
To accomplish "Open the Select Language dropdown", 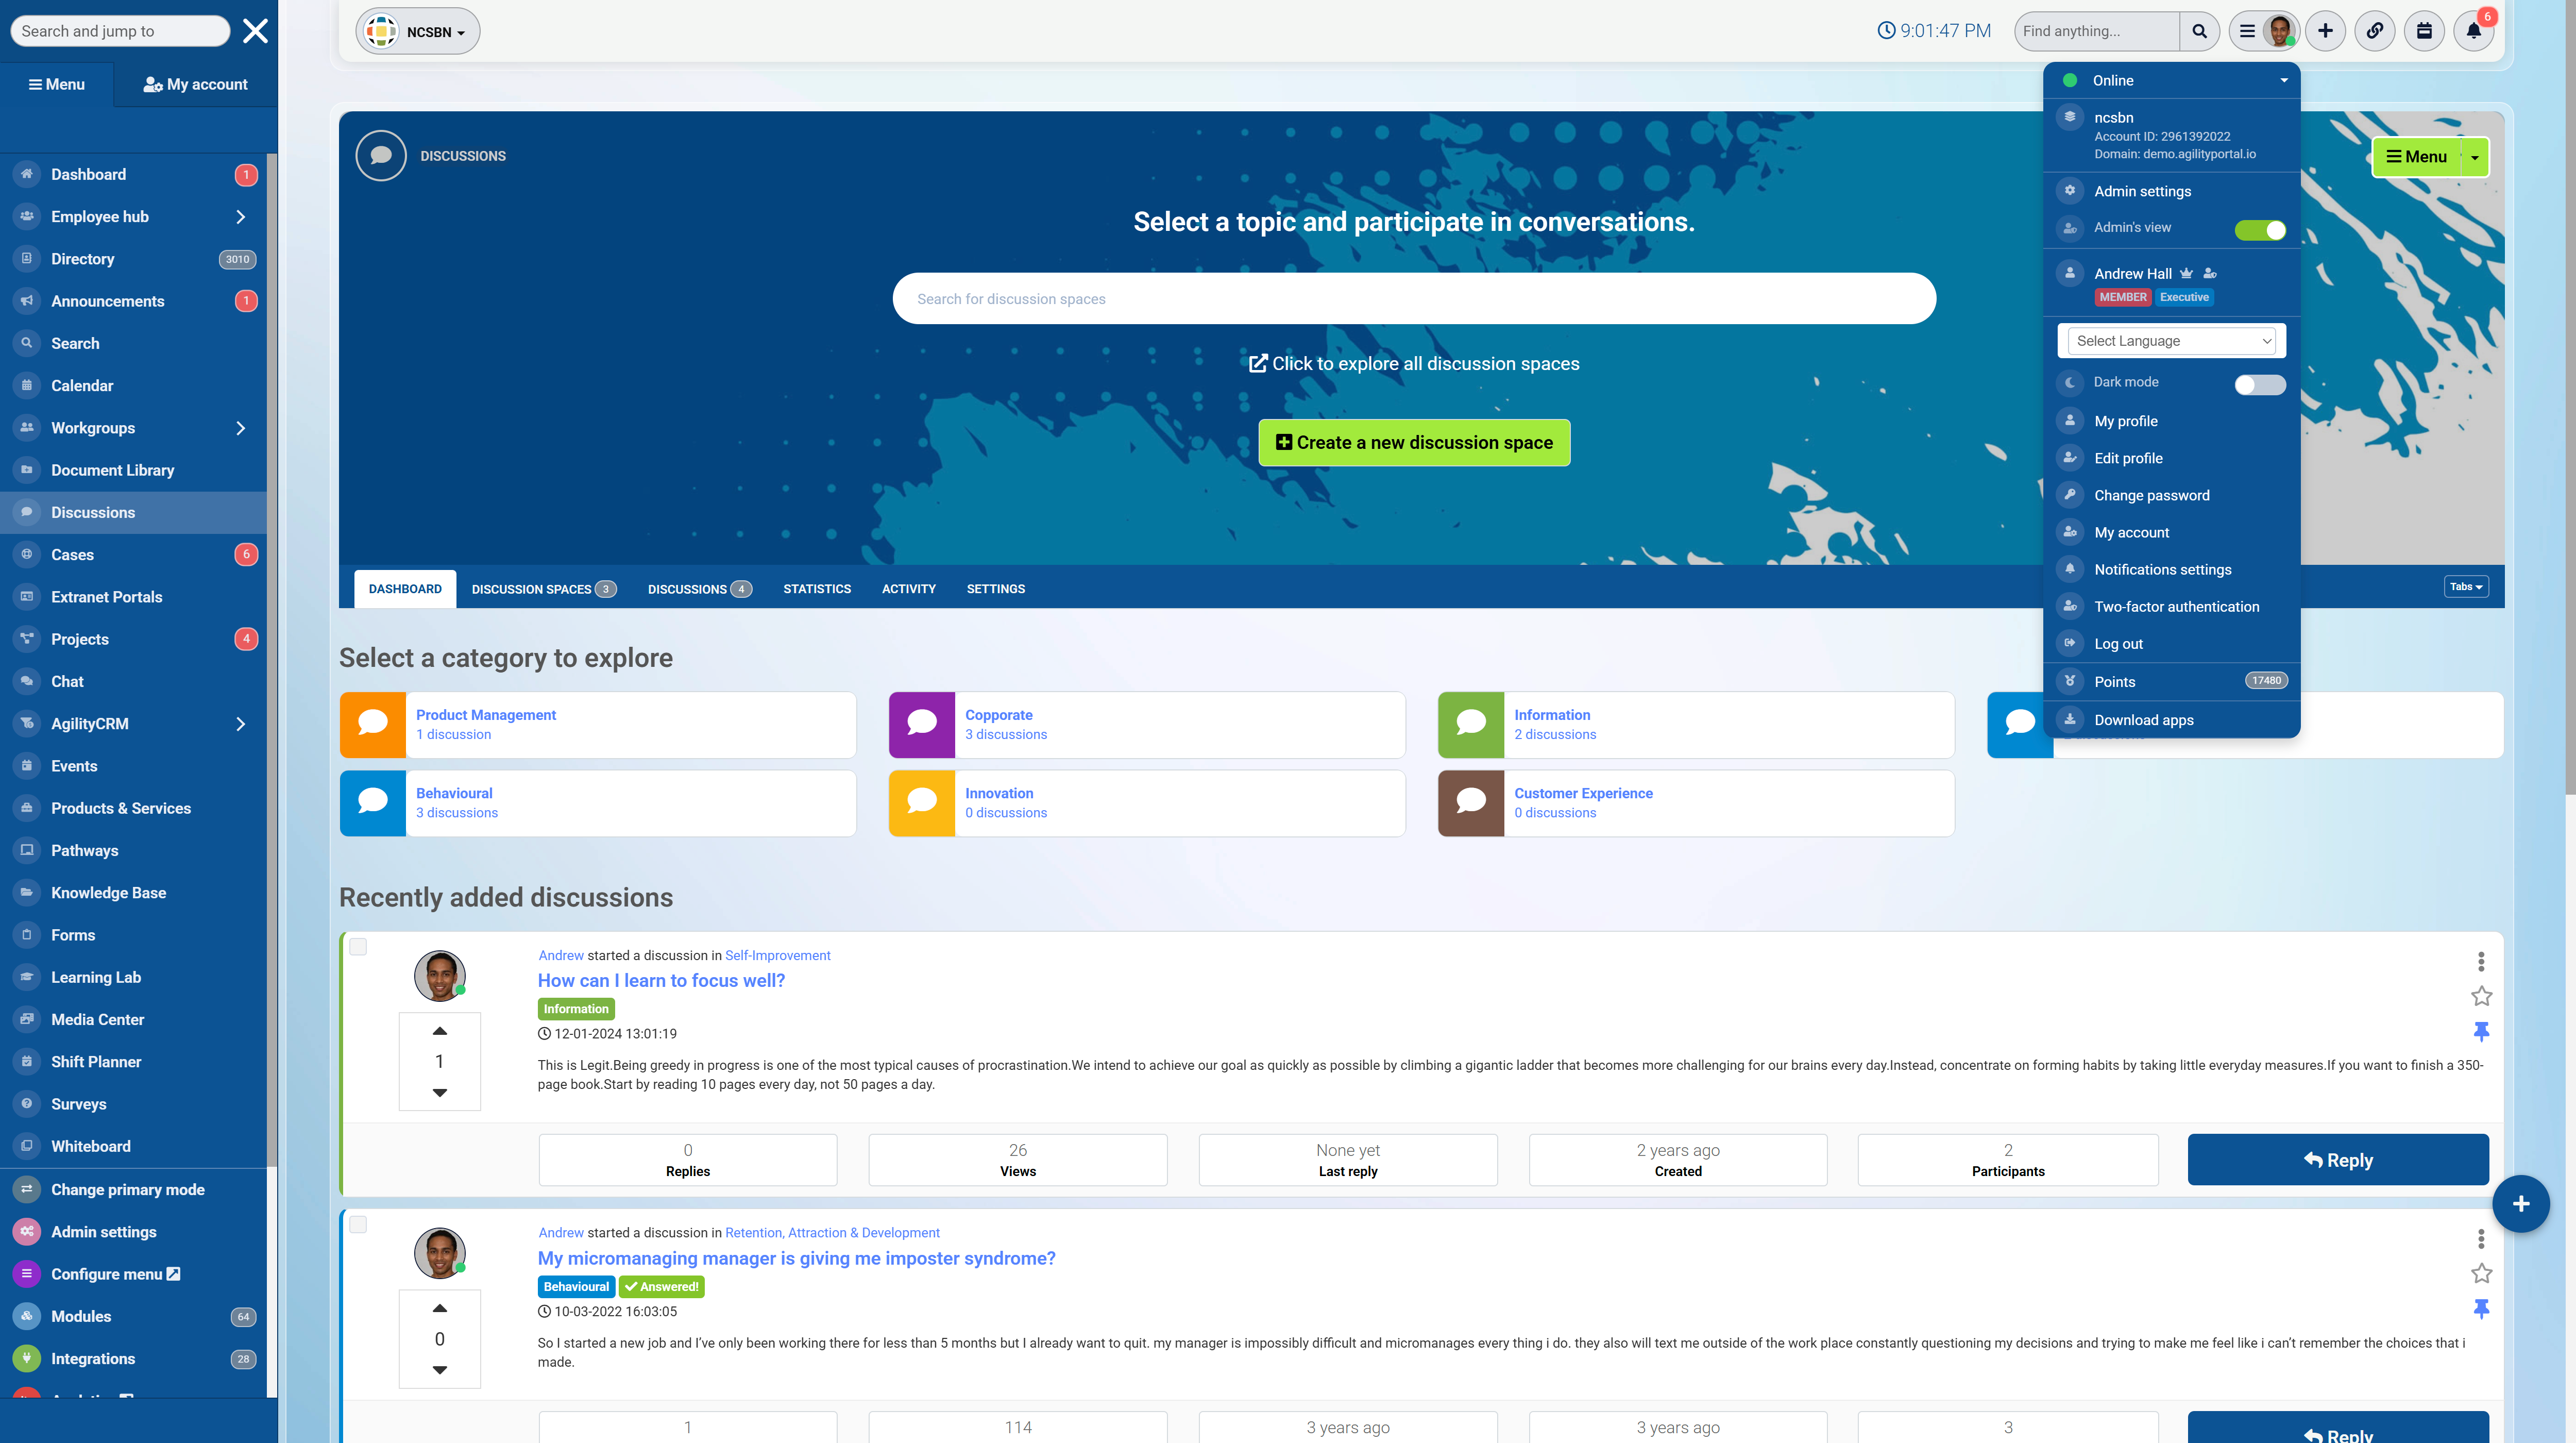I will [x=2171, y=341].
